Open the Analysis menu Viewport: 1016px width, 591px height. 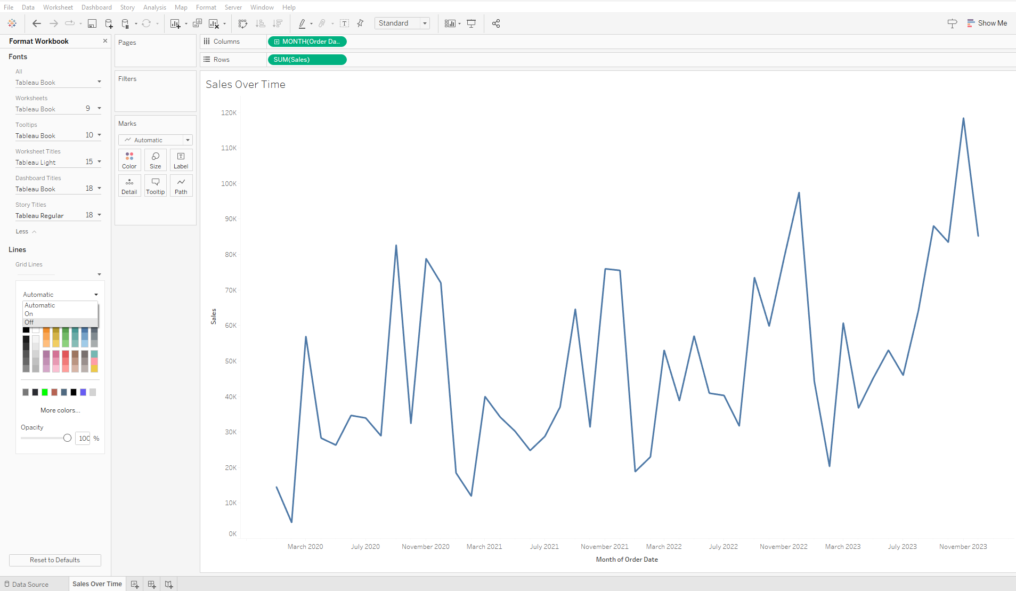pos(155,7)
